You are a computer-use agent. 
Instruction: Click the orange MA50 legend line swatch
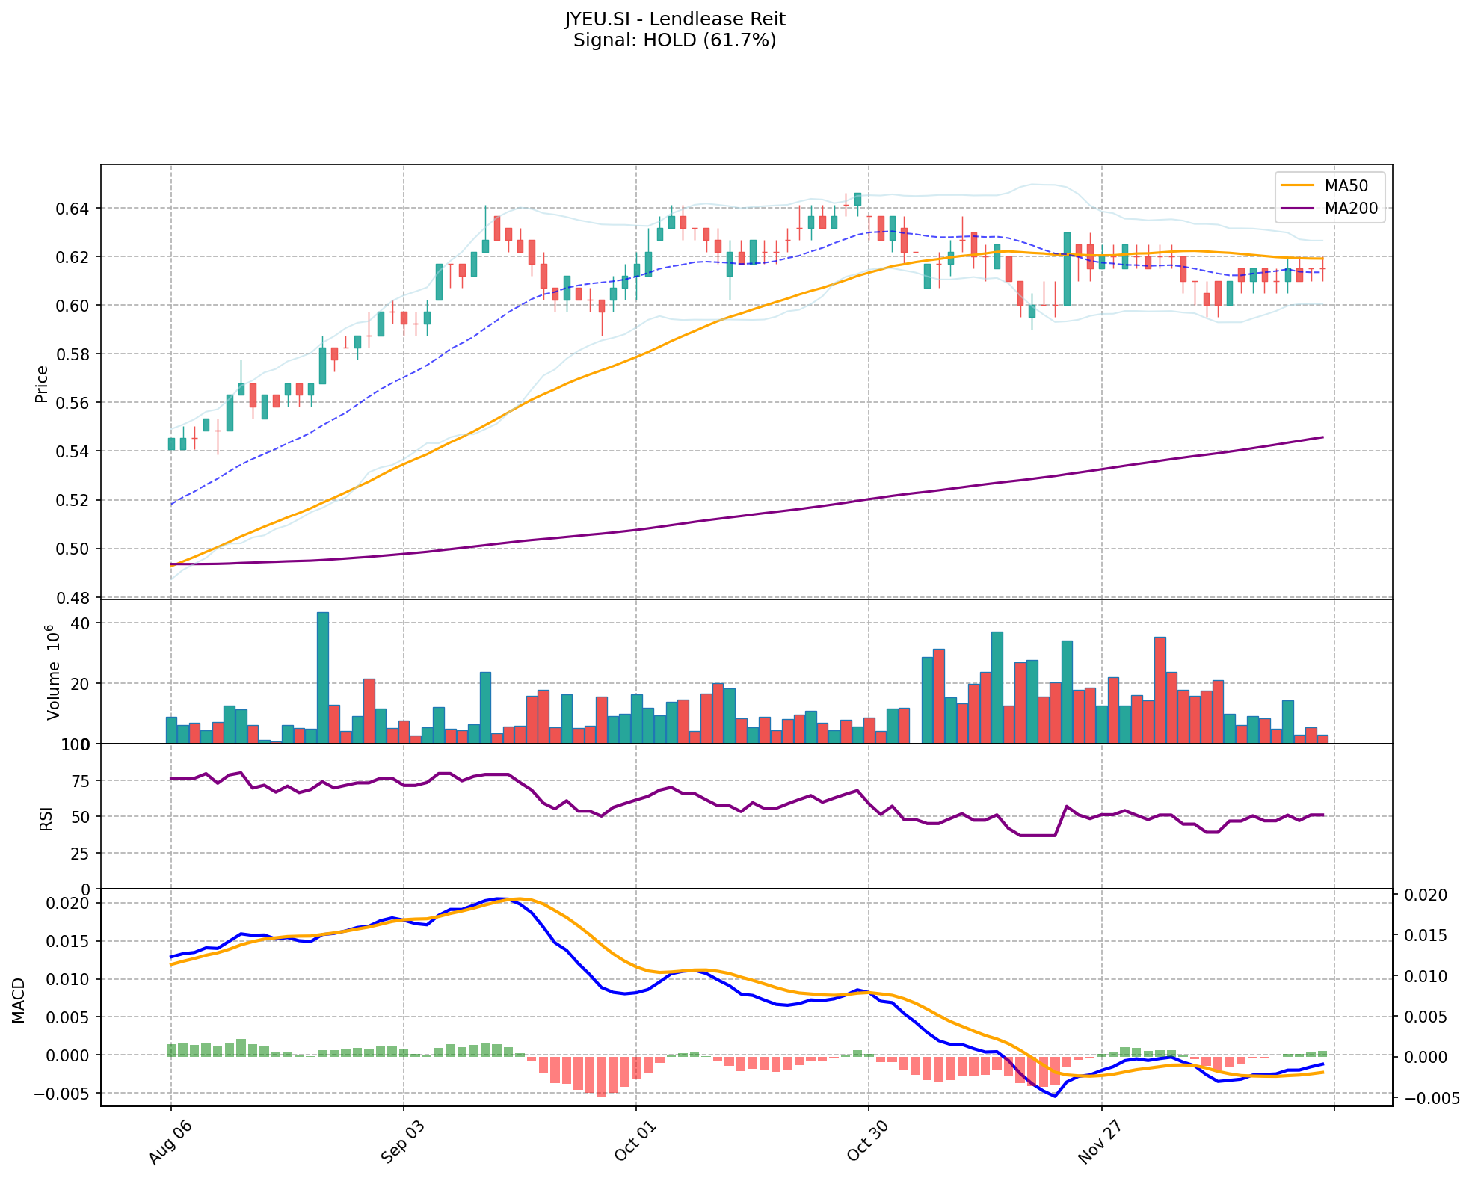click(x=1298, y=185)
